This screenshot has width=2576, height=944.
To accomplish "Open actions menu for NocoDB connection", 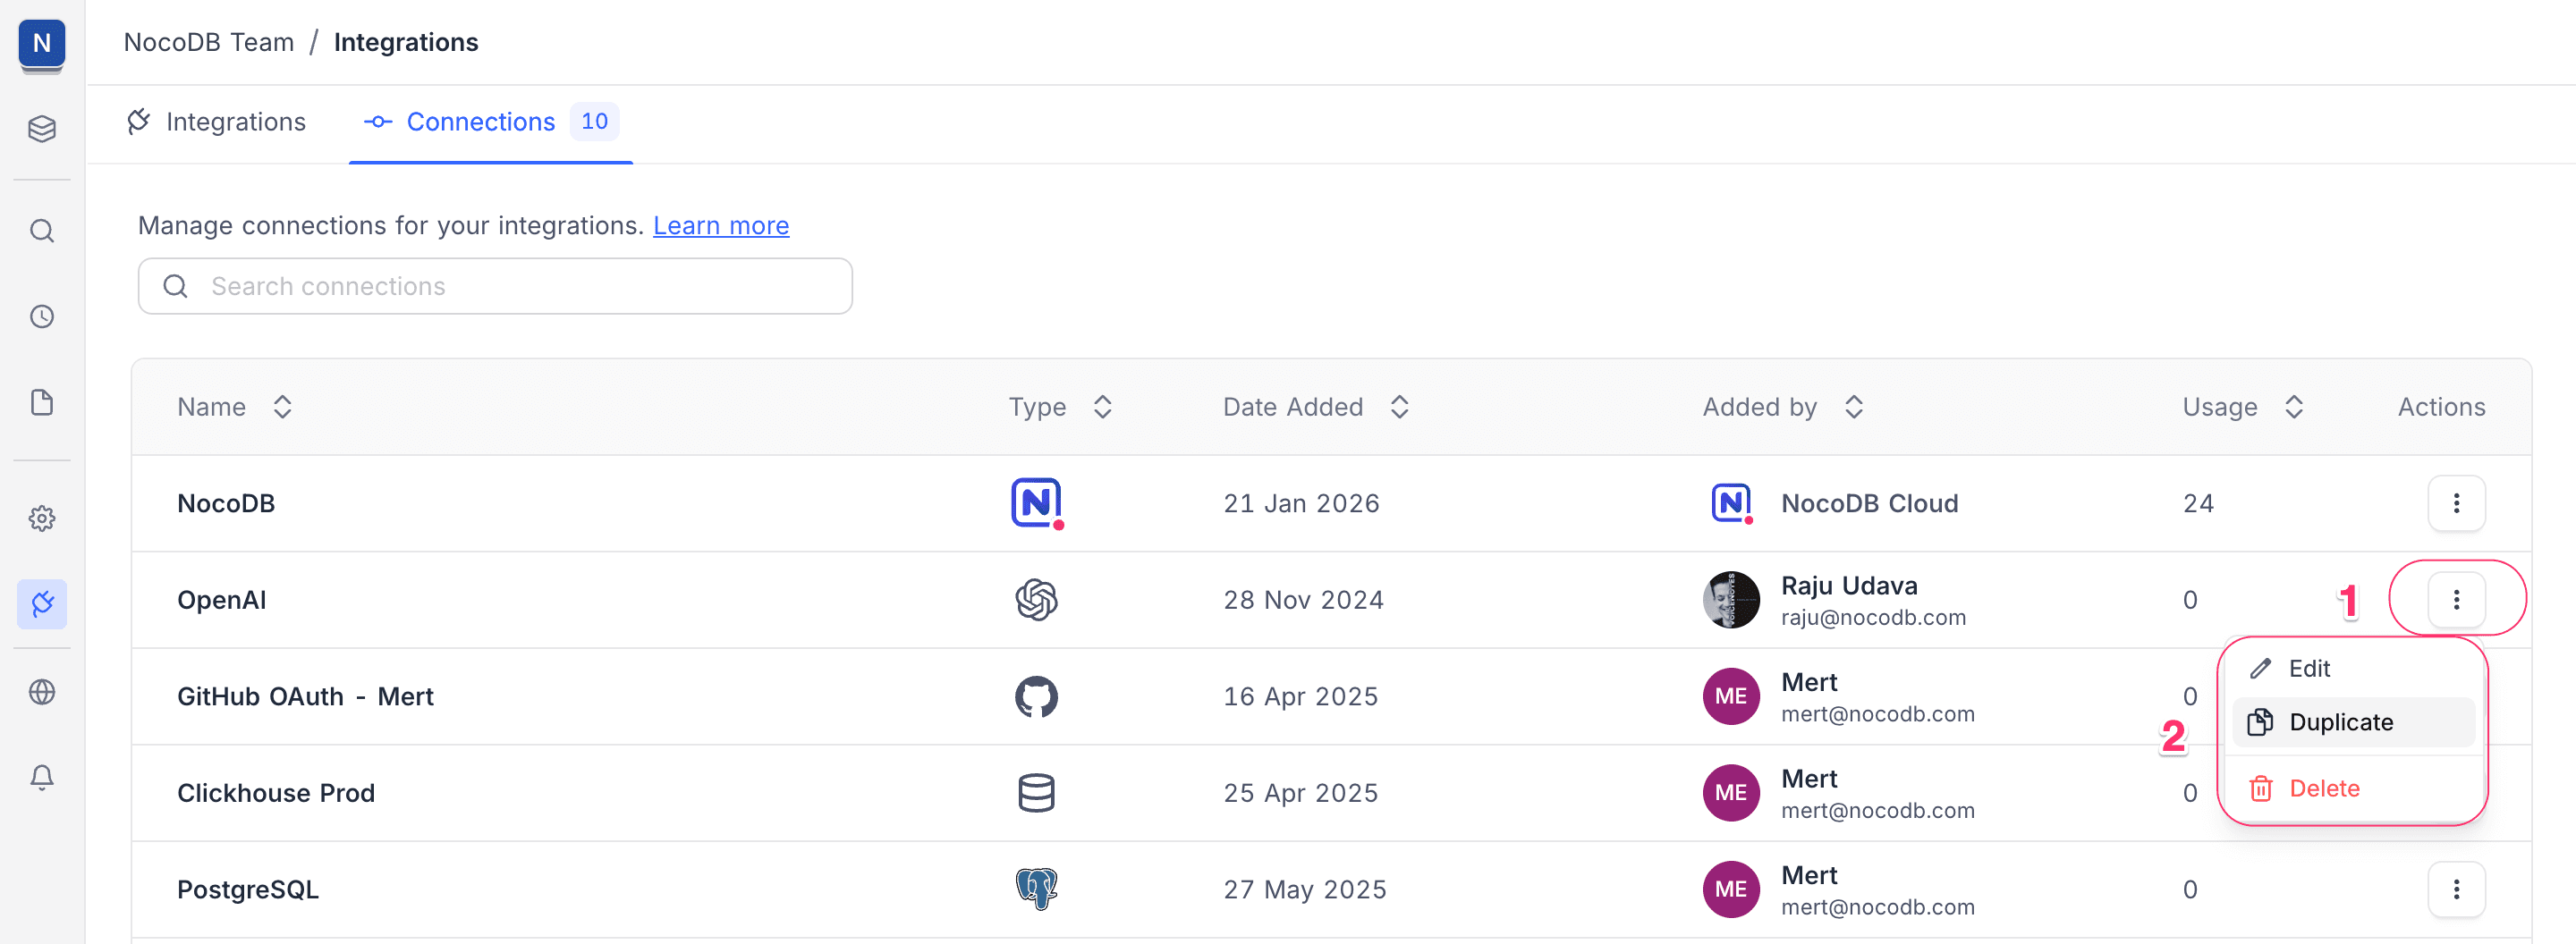I will click(x=2455, y=503).
